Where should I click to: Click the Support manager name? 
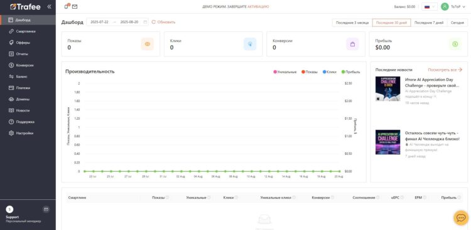(x=13, y=217)
